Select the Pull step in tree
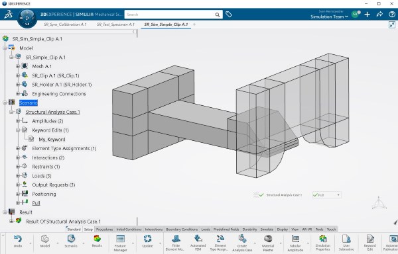This screenshot has height=254, width=398. 36,203
